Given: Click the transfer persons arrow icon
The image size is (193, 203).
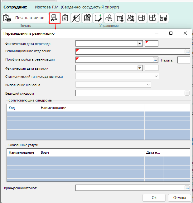Looking at the screenshot, I should tap(131, 18).
